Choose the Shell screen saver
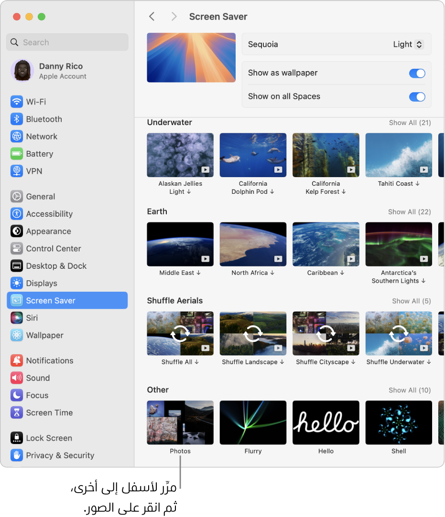The width and height of the screenshot is (445, 517). pos(399,422)
